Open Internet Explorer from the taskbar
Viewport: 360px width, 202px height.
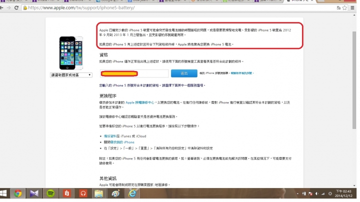132,193
